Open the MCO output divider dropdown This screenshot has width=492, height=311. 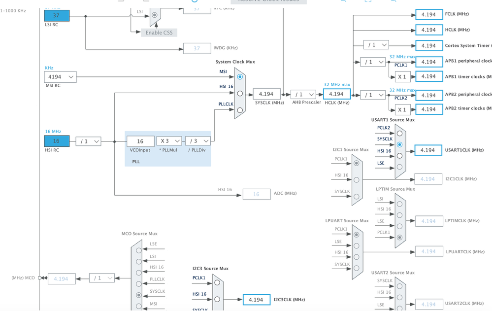(x=102, y=278)
